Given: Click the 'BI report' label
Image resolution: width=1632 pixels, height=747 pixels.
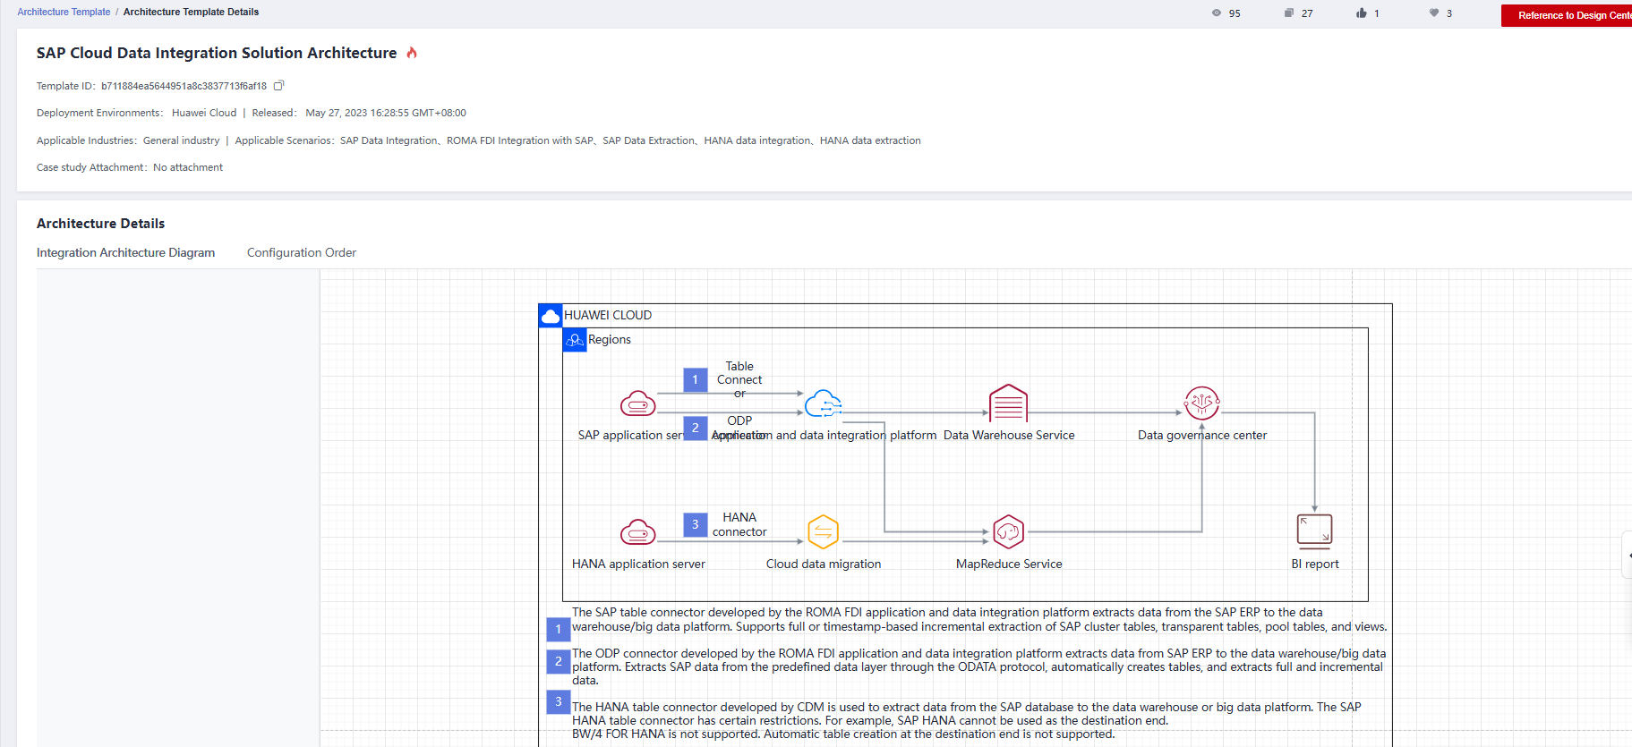Looking at the screenshot, I should (x=1315, y=564).
